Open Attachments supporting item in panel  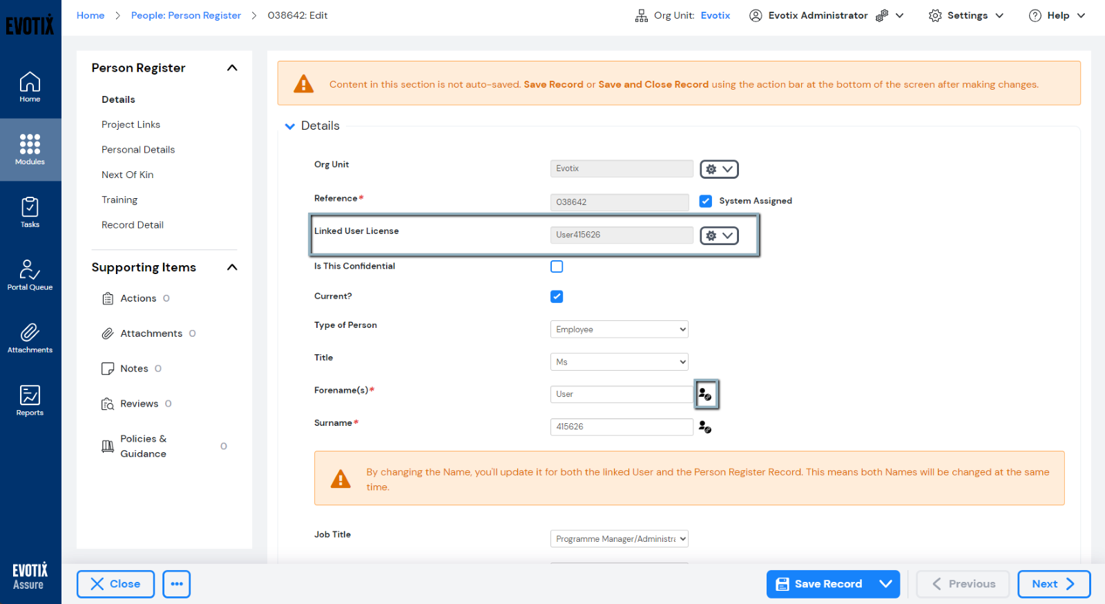click(148, 333)
